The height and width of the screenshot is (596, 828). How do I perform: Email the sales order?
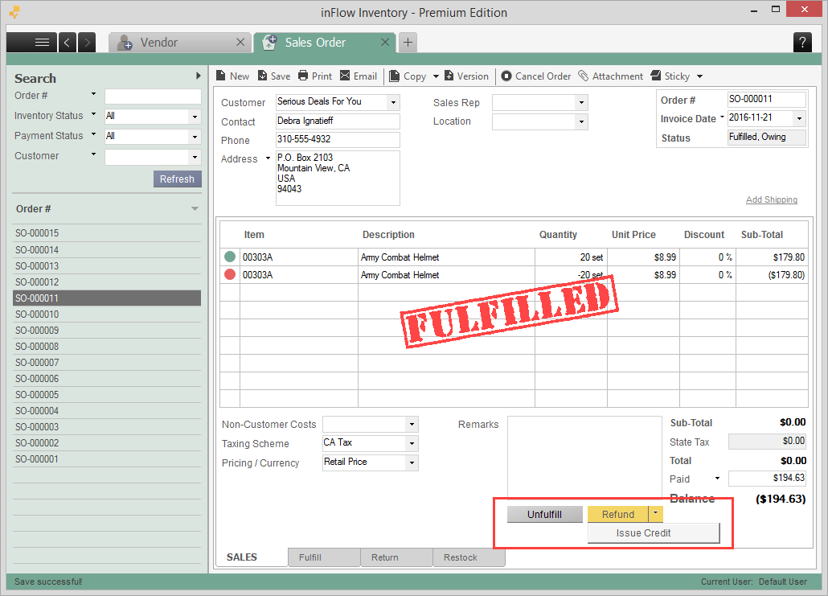[x=359, y=76]
